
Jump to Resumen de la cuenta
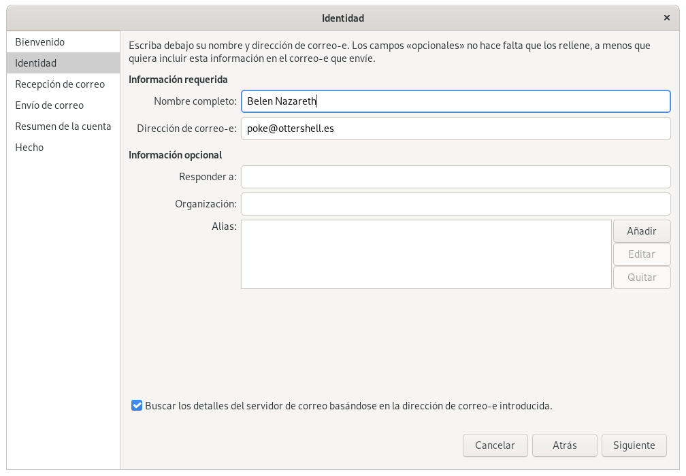[63, 126]
